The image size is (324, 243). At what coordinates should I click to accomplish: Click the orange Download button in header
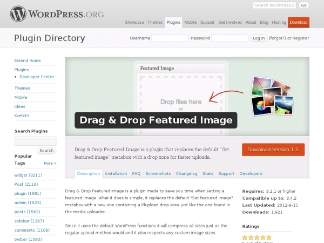299,22
